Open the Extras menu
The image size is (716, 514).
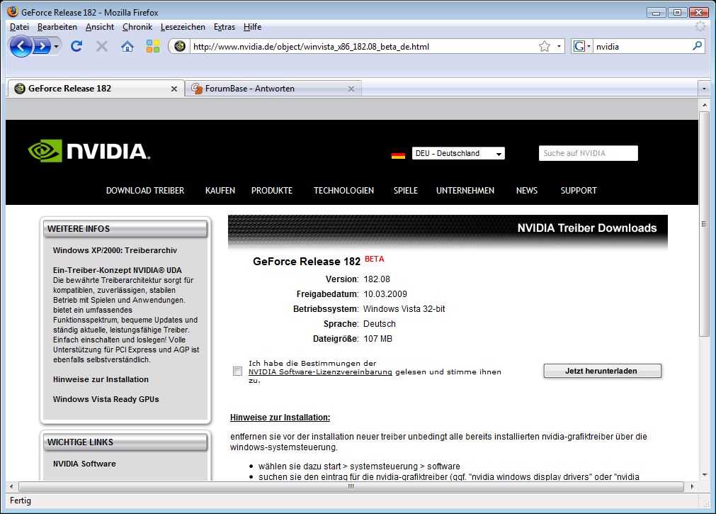click(x=225, y=27)
